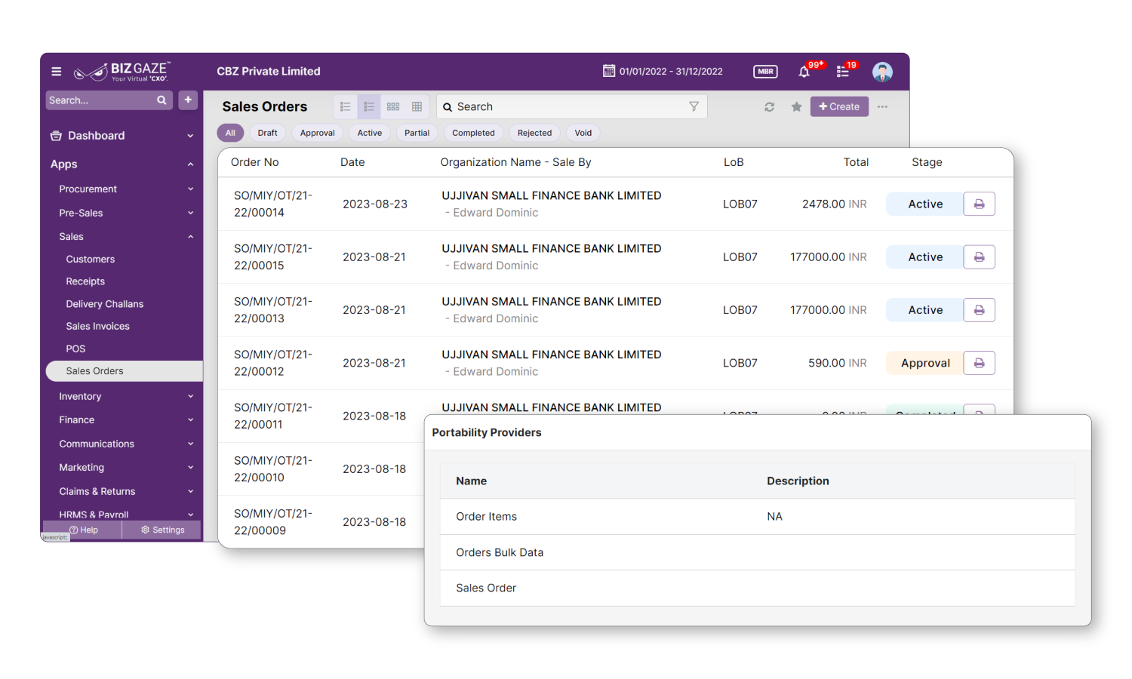The width and height of the screenshot is (1132, 679).
Task: Expand the Claims & Returns chevron
Action: [x=190, y=492]
